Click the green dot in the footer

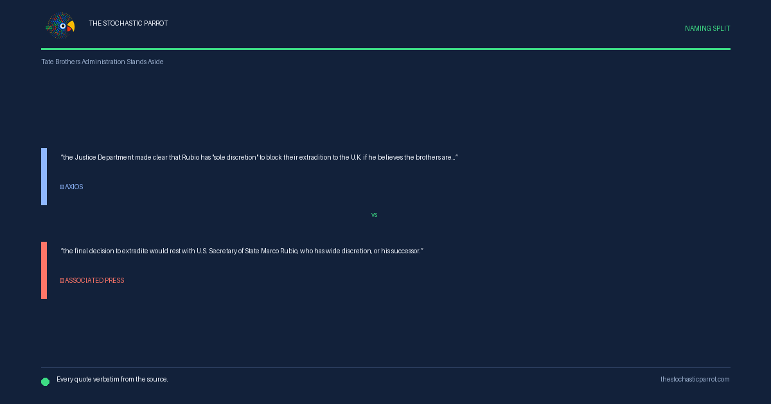point(46,382)
